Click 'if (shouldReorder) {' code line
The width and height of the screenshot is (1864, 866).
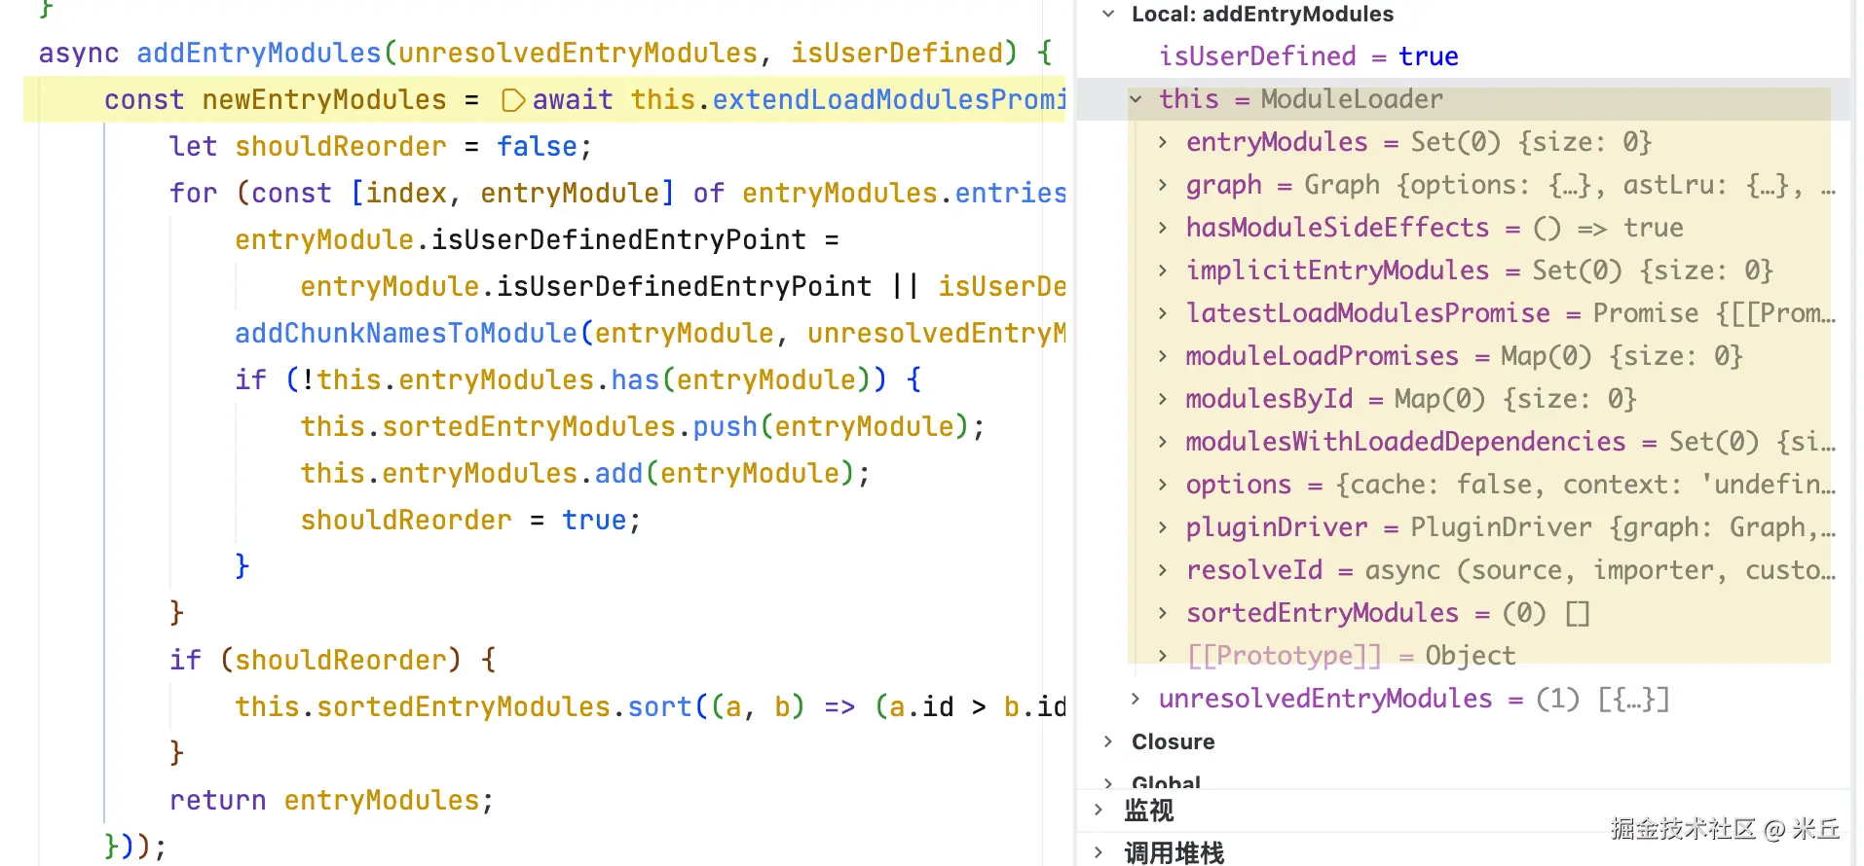pos(333,660)
